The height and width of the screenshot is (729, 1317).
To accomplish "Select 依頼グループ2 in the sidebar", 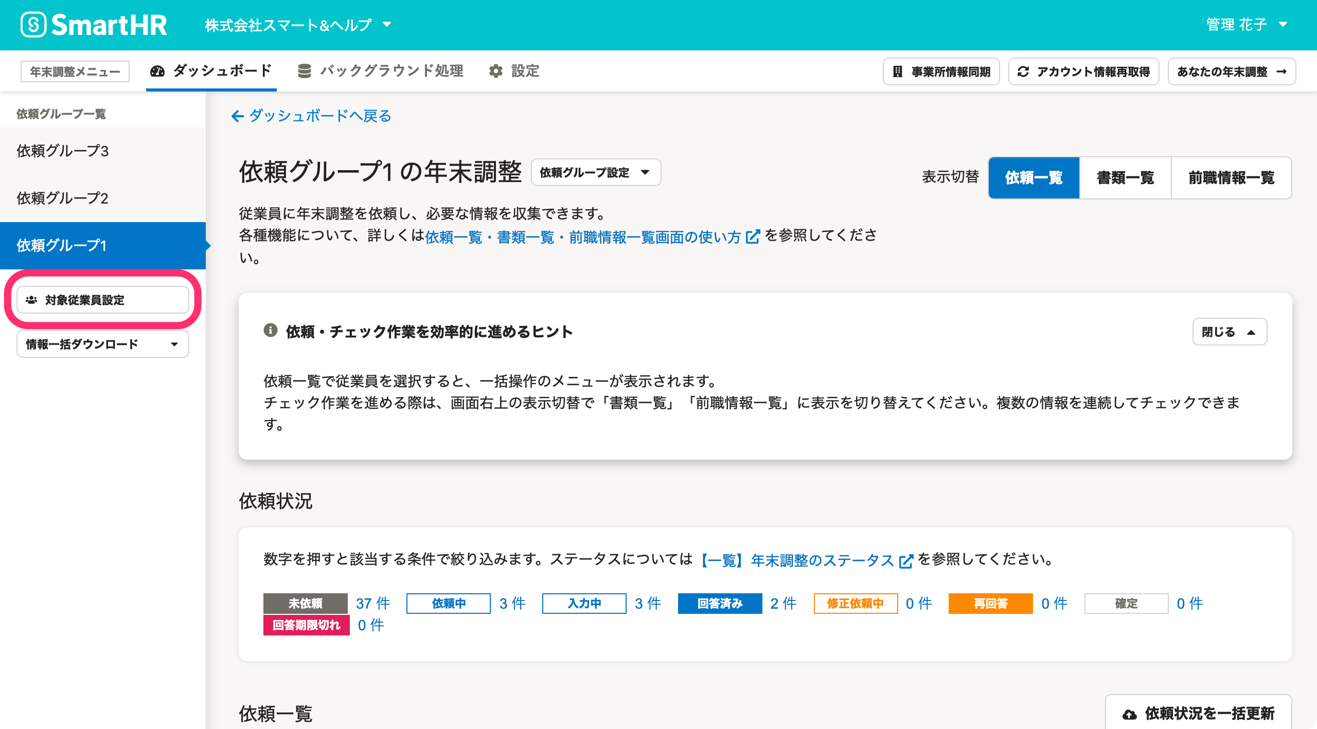I will point(103,198).
